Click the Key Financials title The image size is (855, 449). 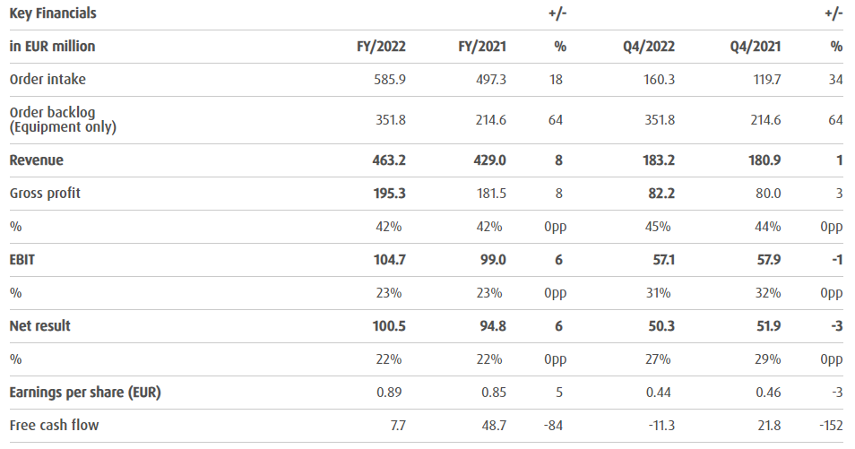click(x=52, y=13)
